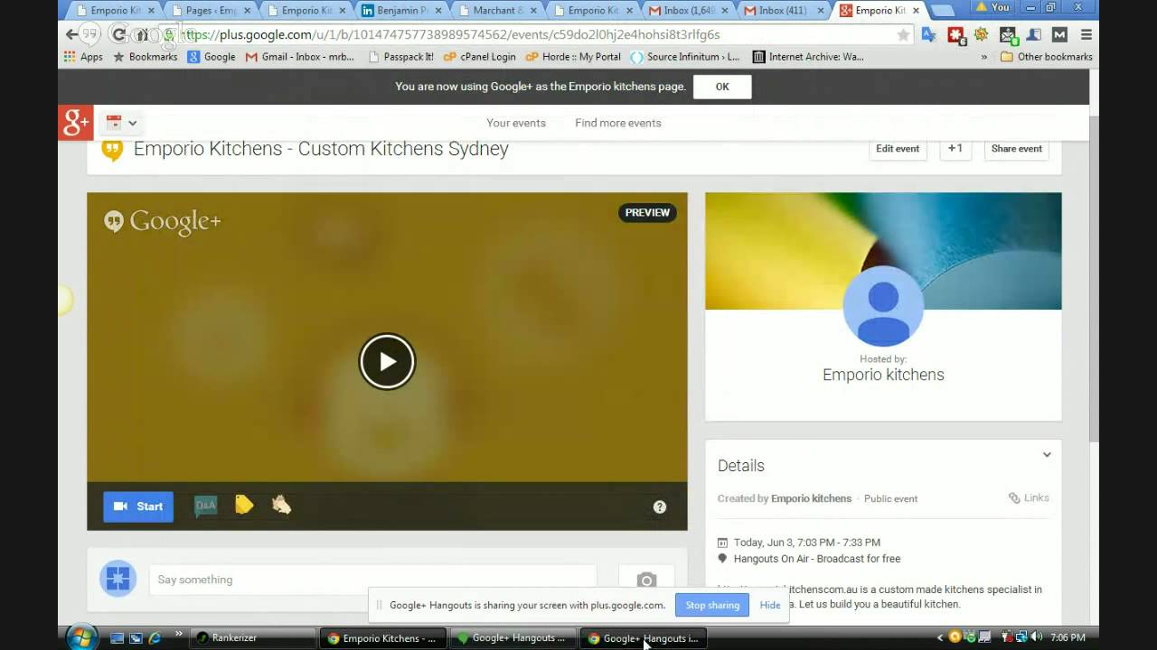Open the Showcase tag icon
The width and height of the screenshot is (1157, 650).
coord(244,505)
